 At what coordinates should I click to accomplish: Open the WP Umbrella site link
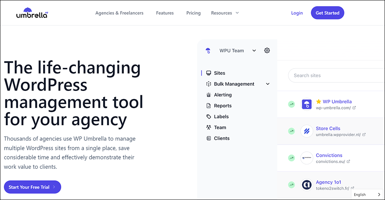(337, 101)
